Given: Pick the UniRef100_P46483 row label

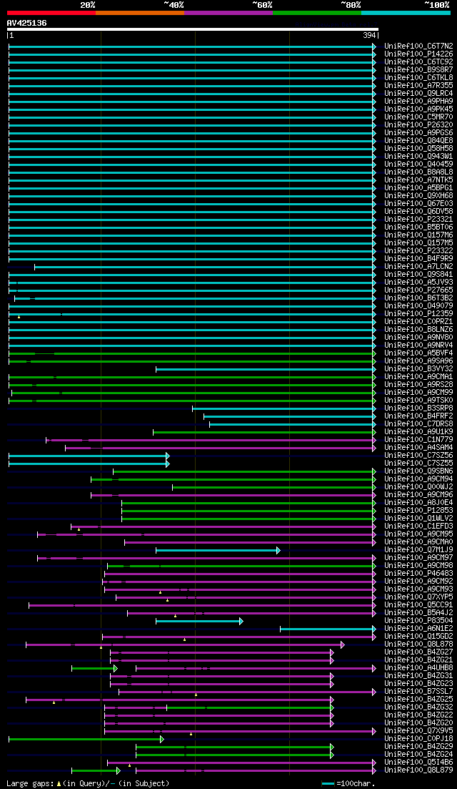Looking at the screenshot, I should click(x=418, y=574).
